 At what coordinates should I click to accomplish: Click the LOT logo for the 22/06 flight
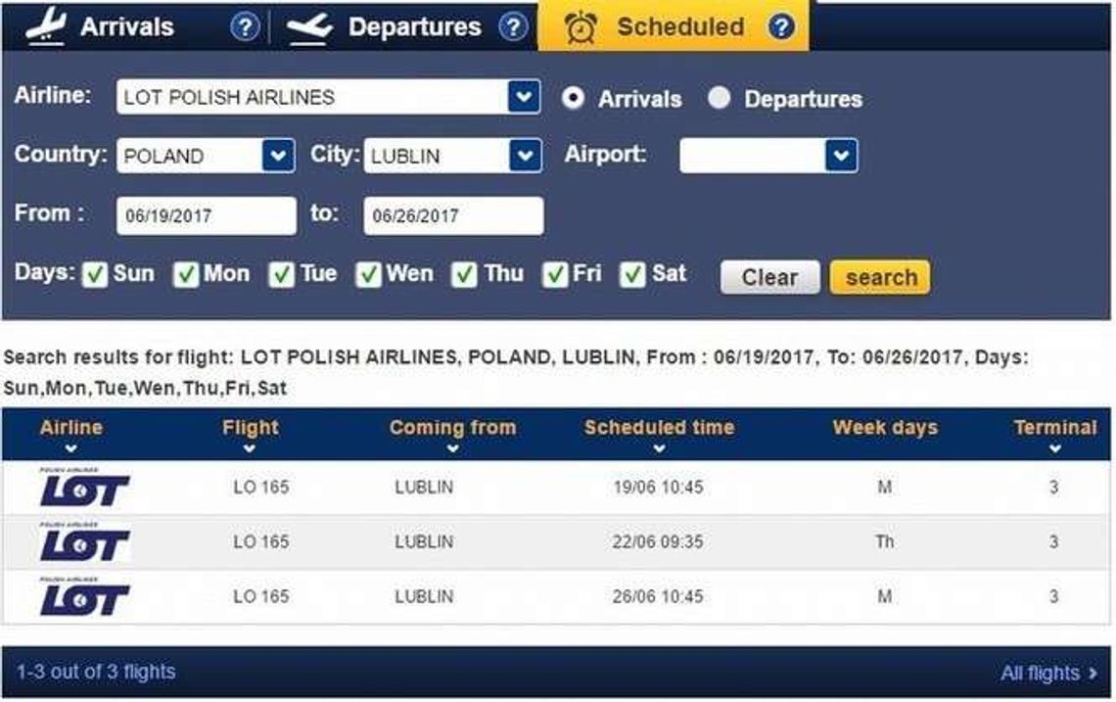tap(84, 542)
